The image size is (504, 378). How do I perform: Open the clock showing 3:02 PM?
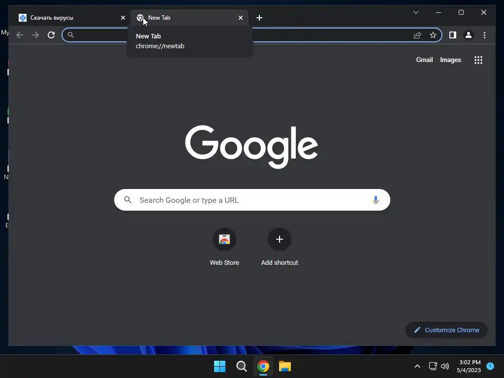469,366
